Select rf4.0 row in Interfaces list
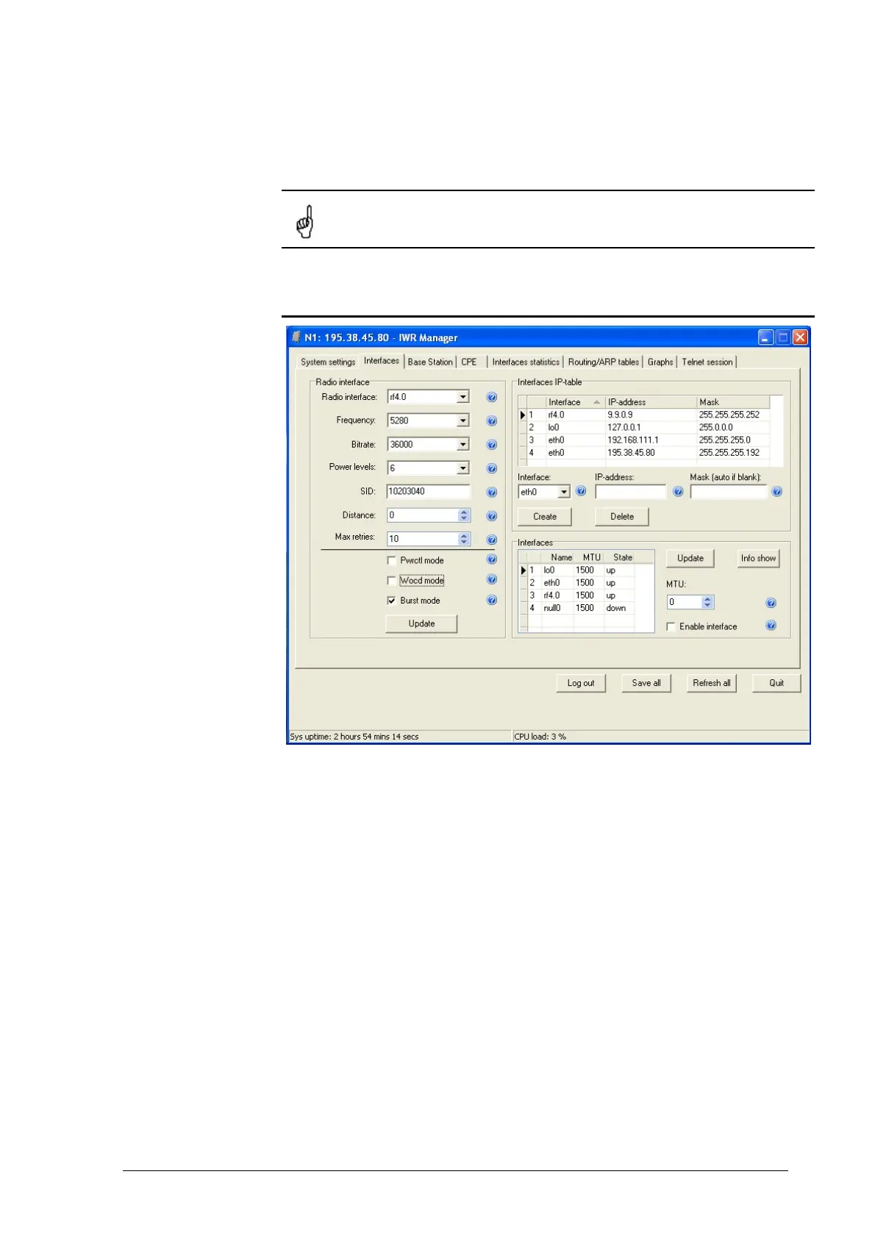875x1238 pixels. point(576,595)
